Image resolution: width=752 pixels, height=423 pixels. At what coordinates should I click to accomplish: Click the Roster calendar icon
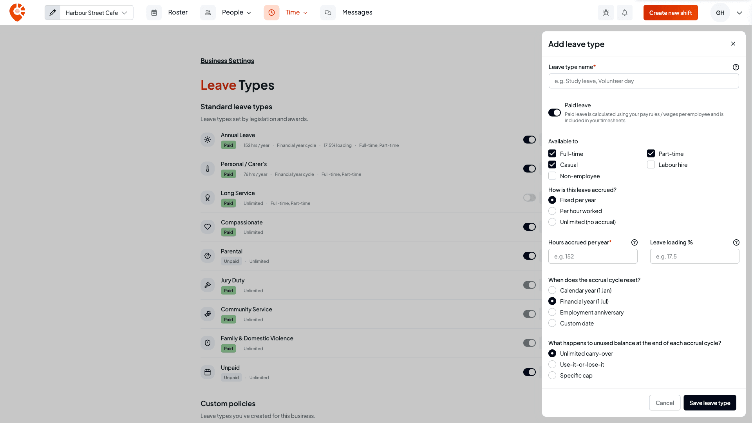(x=154, y=13)
